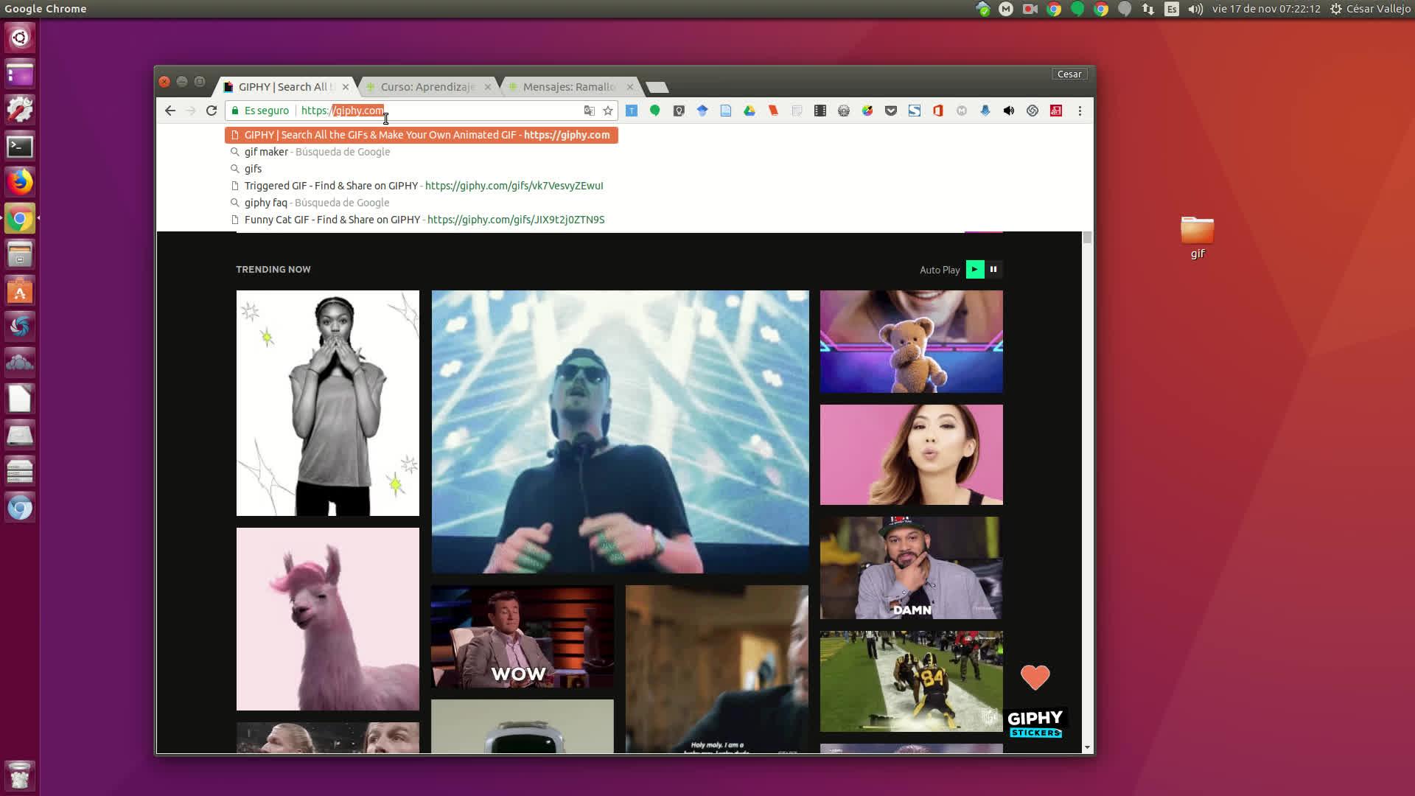
Task: Open the pink llama GIF thumbnail
Action: click(x=327, y=619)
